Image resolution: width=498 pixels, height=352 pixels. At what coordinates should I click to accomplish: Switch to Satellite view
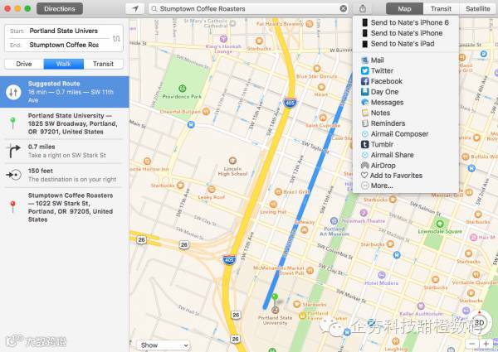click(478, 8)
